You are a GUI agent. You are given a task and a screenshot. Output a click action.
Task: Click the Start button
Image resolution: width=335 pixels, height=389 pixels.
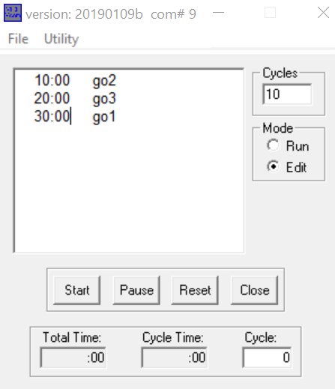tap(77, 290)
